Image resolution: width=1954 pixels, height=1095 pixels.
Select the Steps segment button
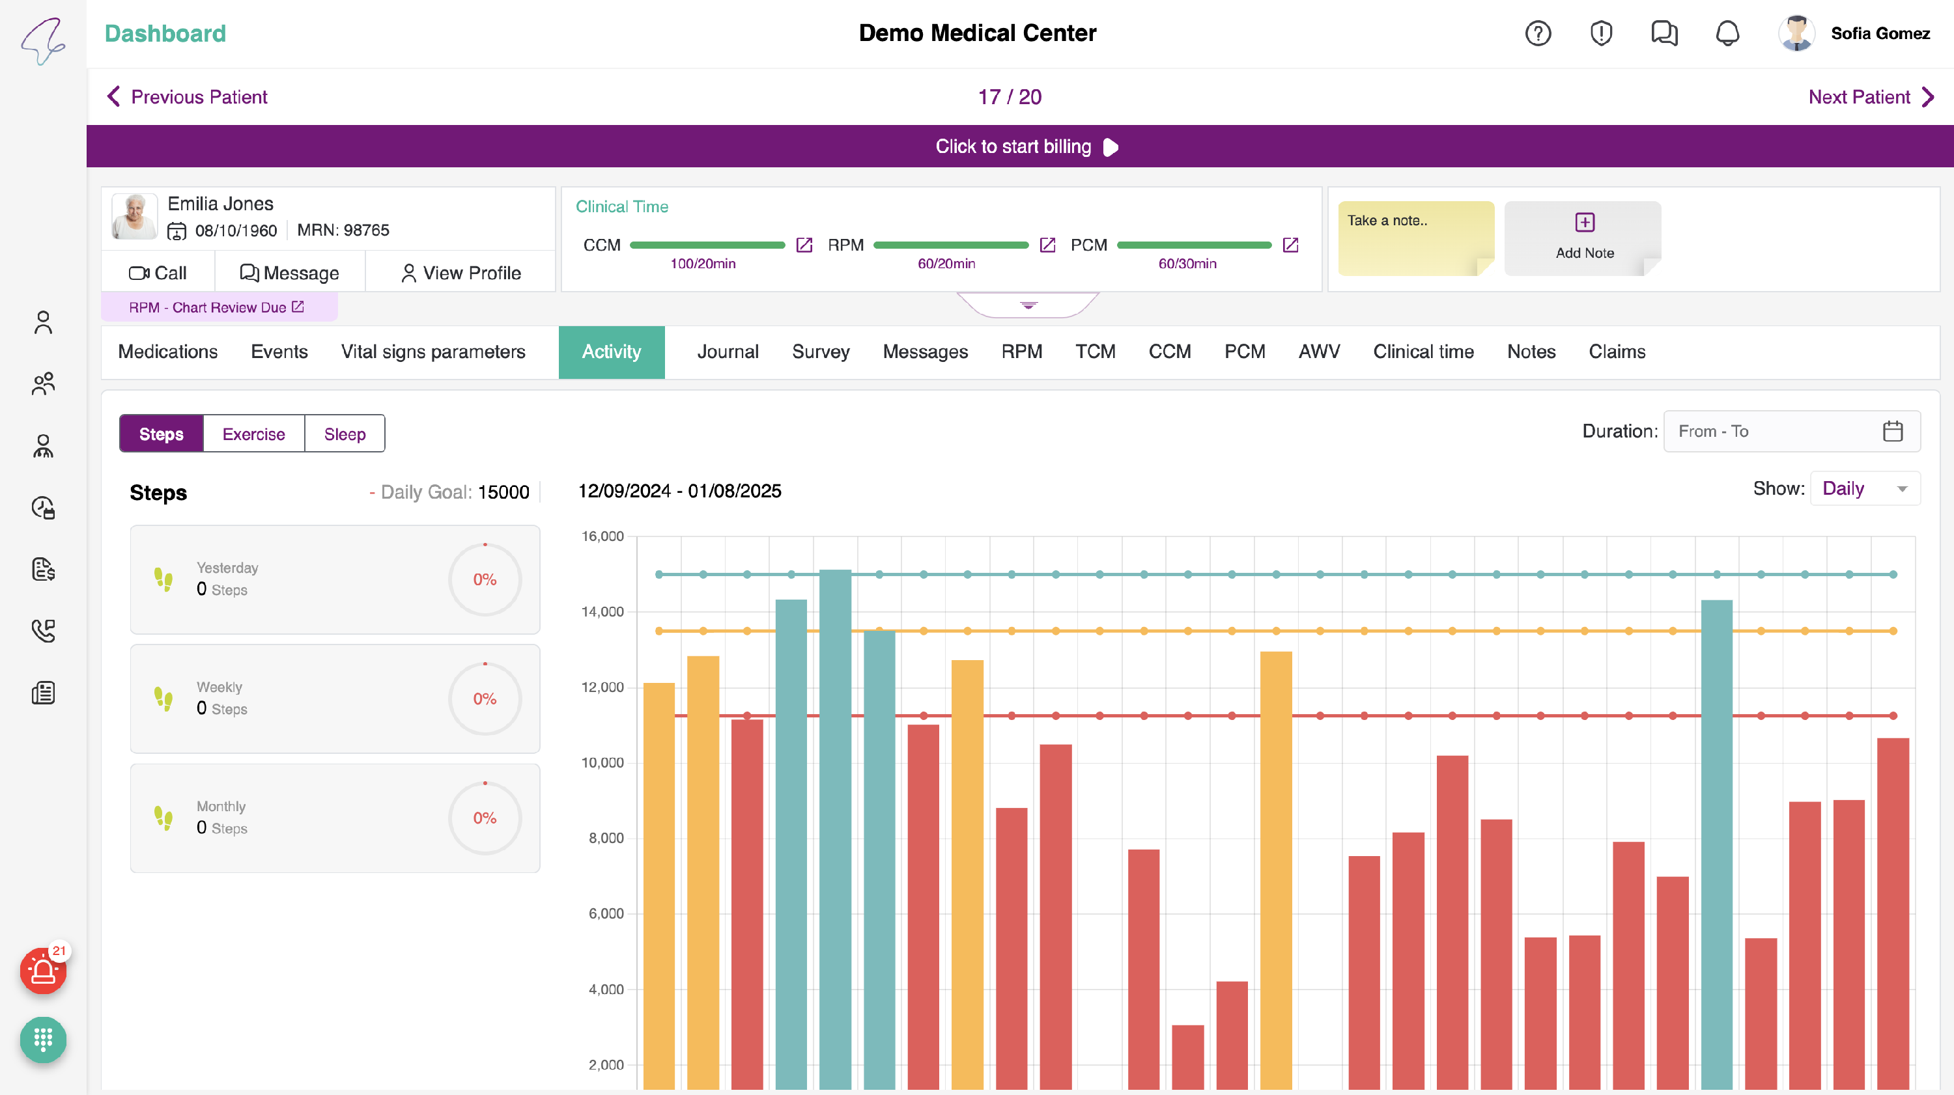point(161,434)
